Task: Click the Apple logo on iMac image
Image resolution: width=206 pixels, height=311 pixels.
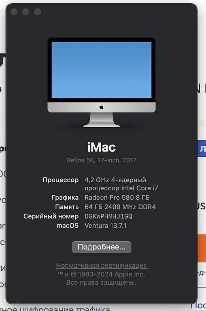Action: tap(102, 107)
